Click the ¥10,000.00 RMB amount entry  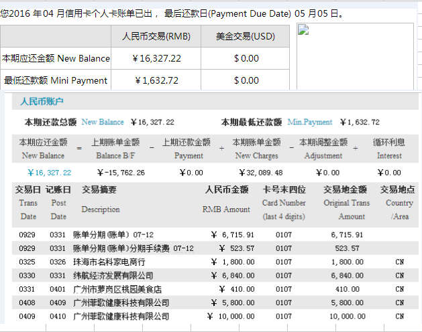coord(229,316)
